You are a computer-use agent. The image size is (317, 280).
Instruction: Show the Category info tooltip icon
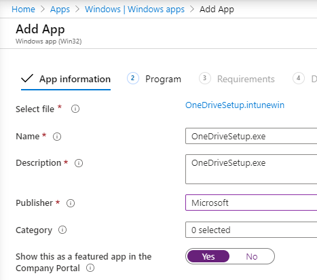pos(62,230)
